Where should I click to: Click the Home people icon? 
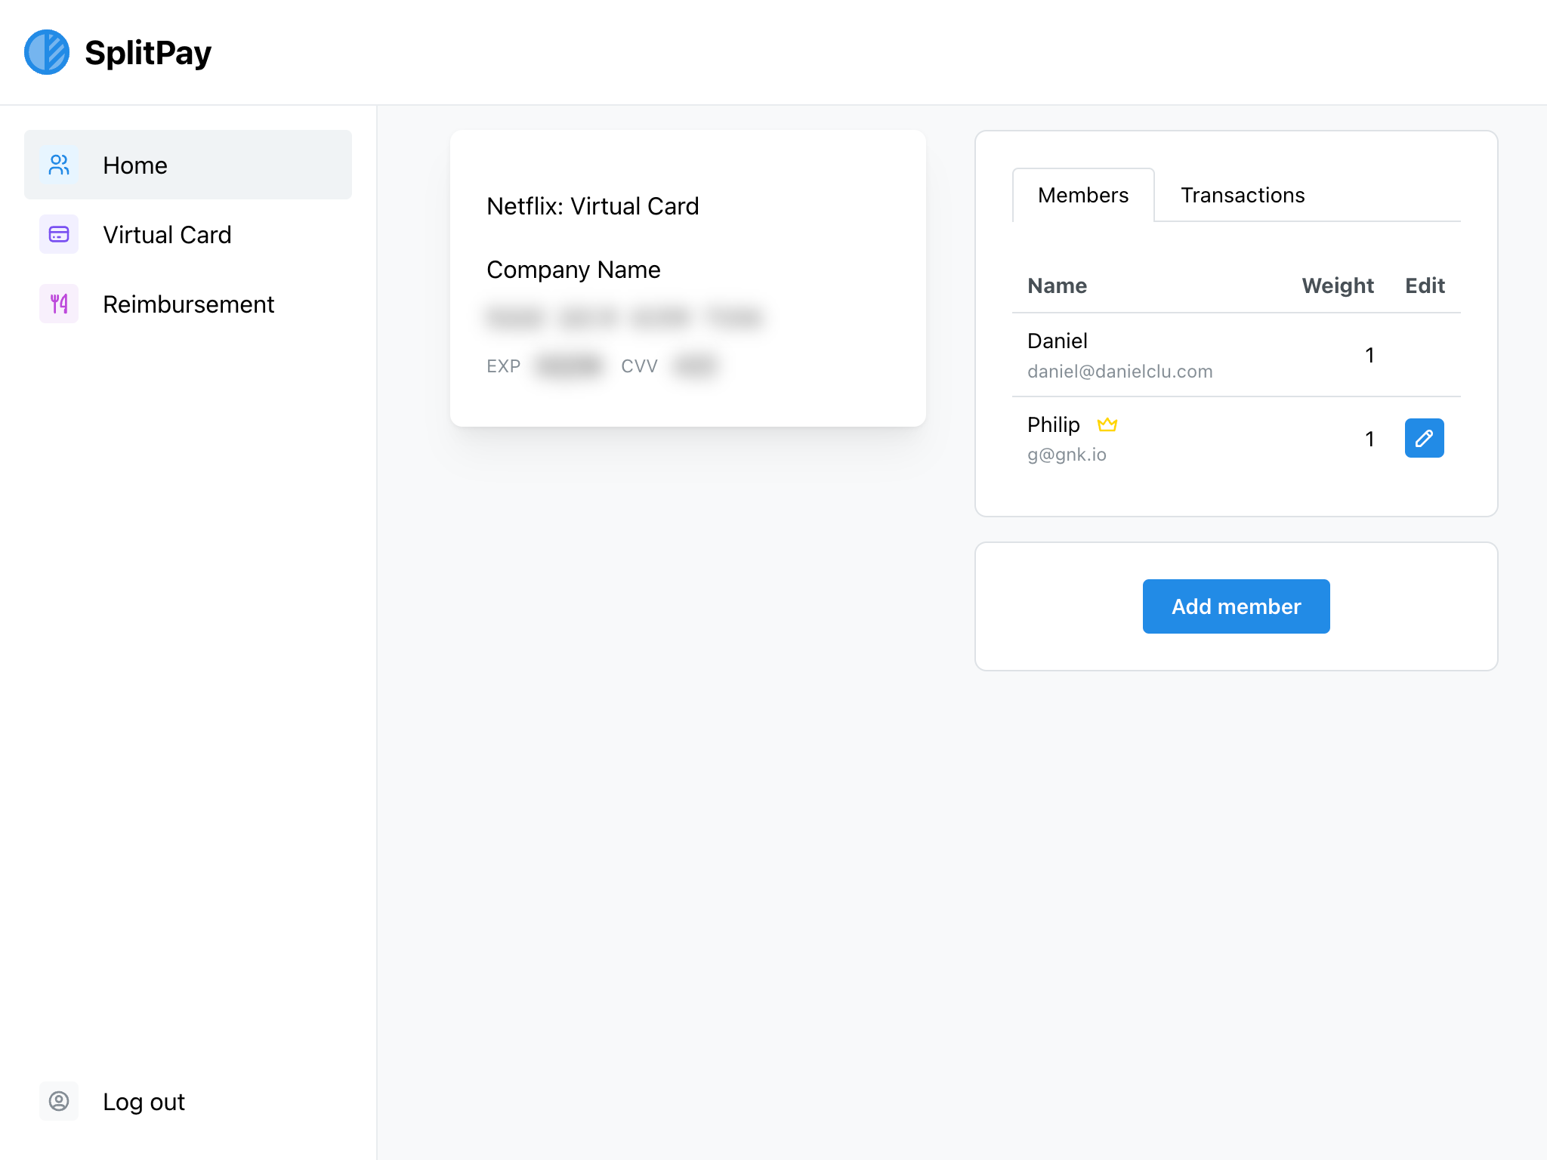coord(59,165)
